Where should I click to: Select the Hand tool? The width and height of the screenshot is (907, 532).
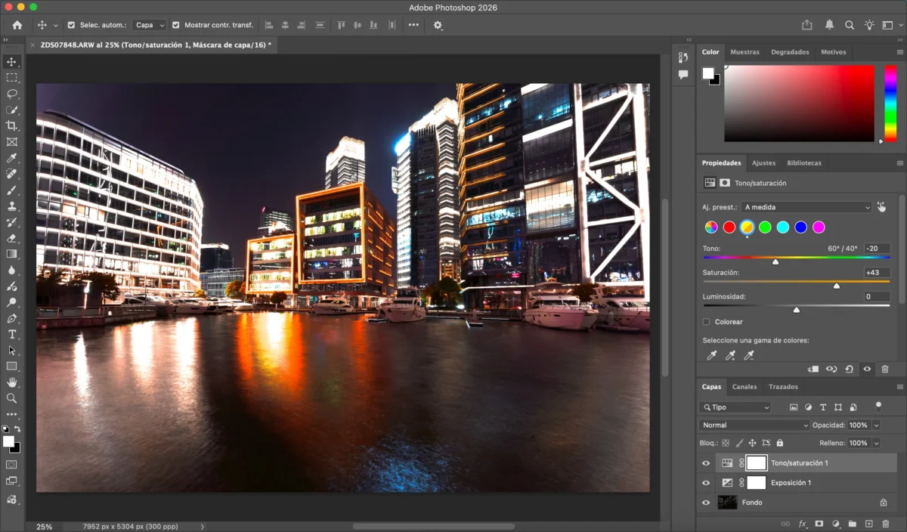click(x=11, y=382)
